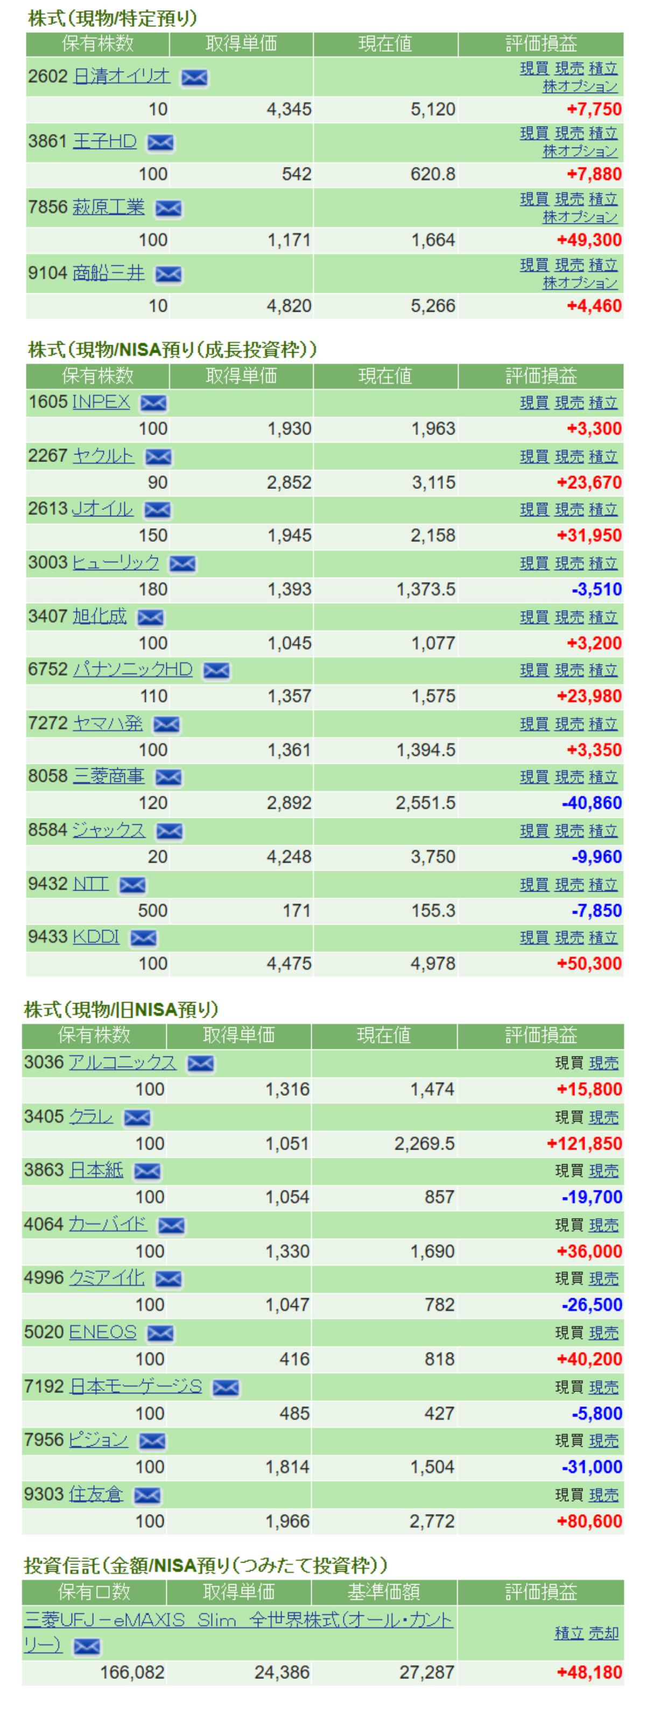This screenshot has height=1723, width=646.
Task: Click the mail icon next to ENEOS
Action: tap(160, 1334)
